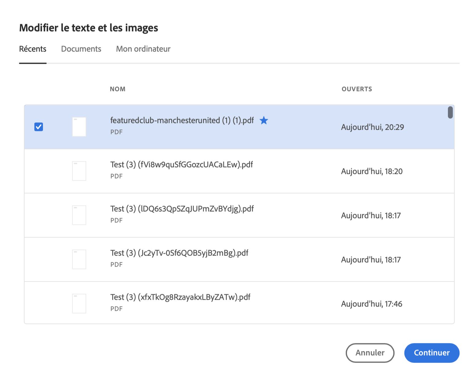The height and width of the screenshot is (367, 470).
Task: Select Test (3) (Jc2yTv-0Sf6QOB5yjB2mBg).pdf
Action: tap(179, 253)
